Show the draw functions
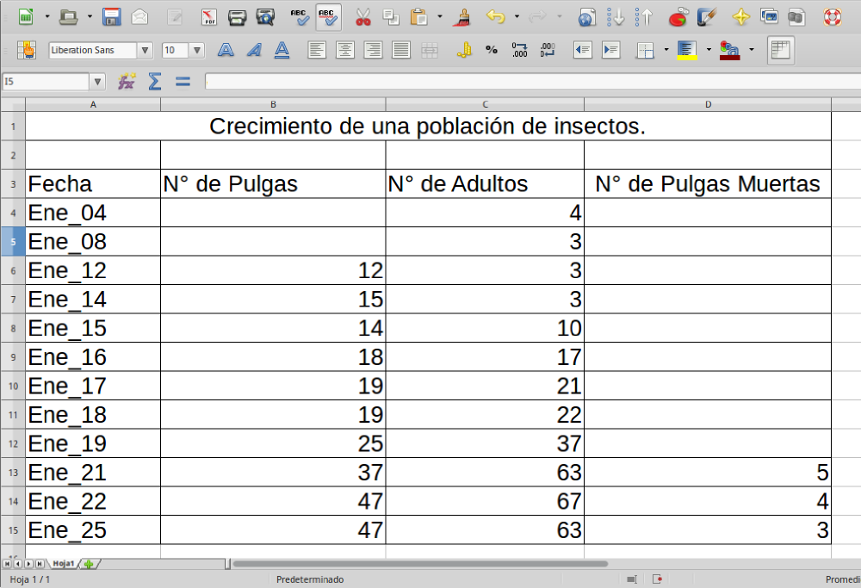Viewport: 861px width, 588px height. 707,17
